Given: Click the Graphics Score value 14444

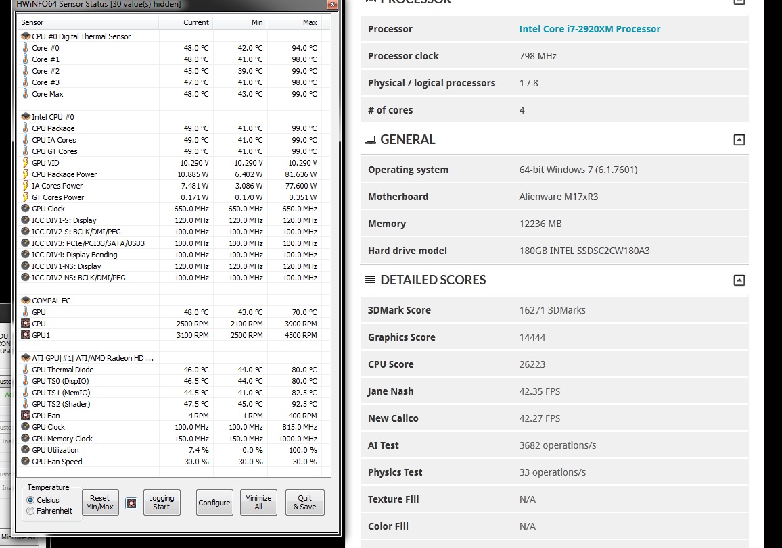Looking at the screenshot, I should click(x=532, y=337).
